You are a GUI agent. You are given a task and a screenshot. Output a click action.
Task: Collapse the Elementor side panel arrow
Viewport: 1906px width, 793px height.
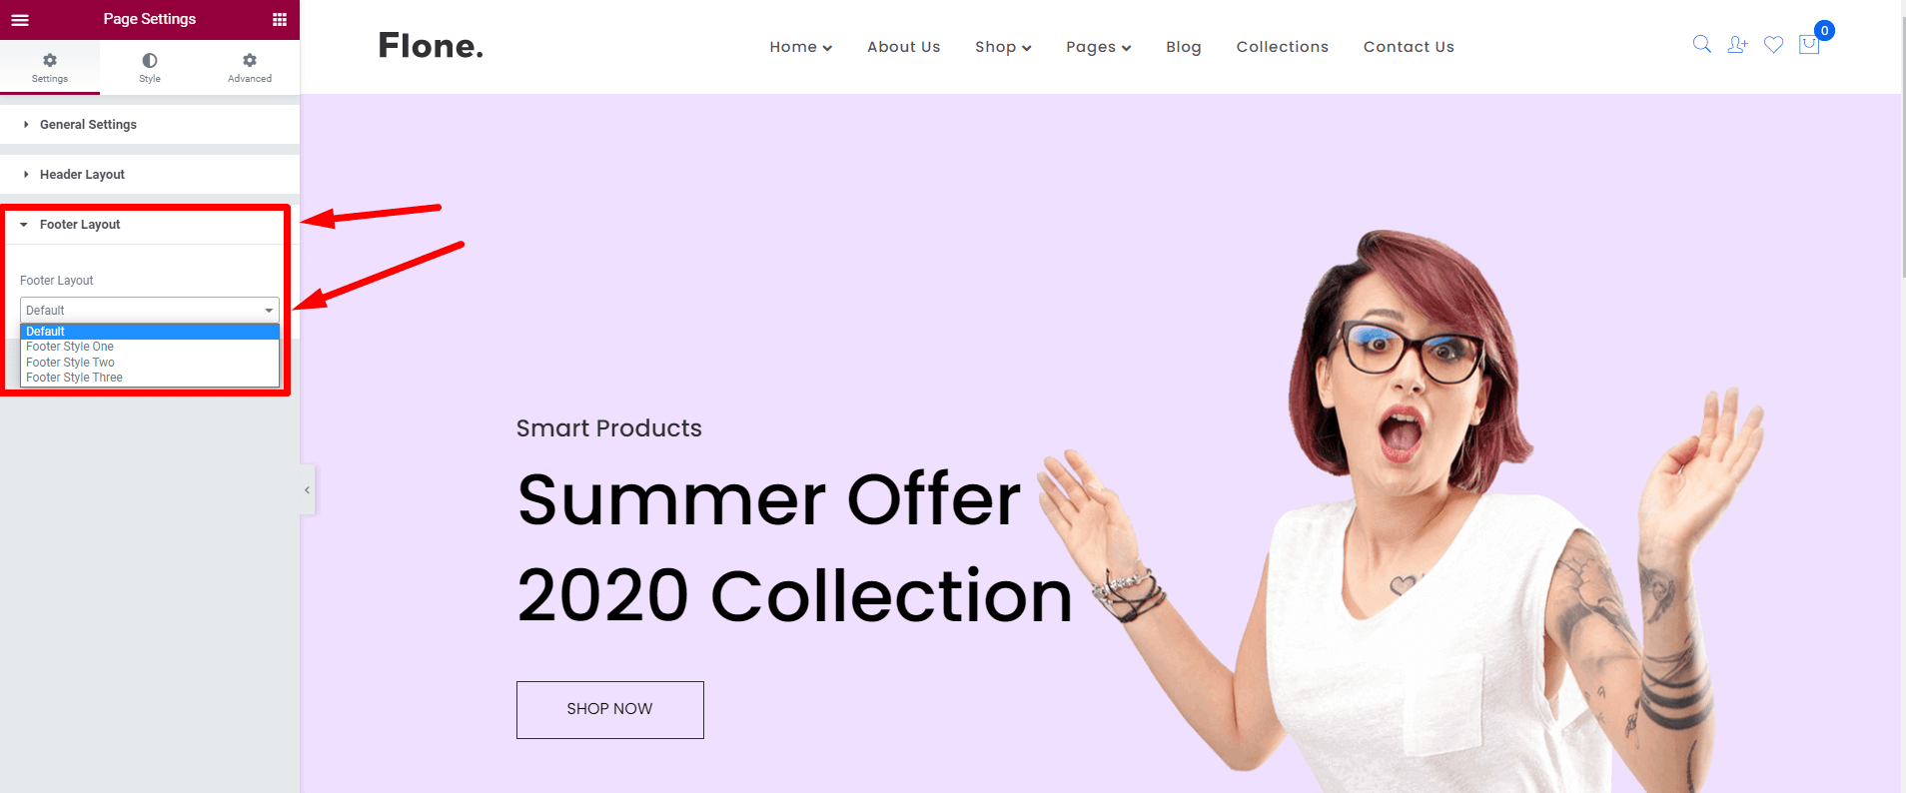(x=308, y=490)
